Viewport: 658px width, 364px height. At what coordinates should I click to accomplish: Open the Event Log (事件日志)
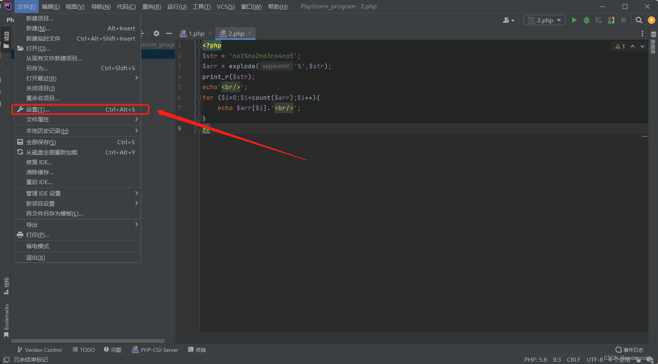pos(629,350)
